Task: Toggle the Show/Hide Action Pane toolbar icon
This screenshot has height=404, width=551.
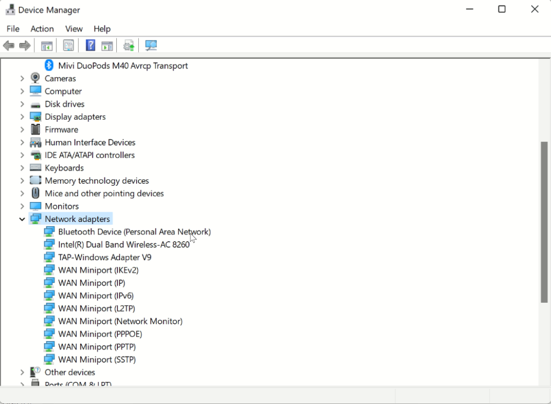Action: [107, 45]
